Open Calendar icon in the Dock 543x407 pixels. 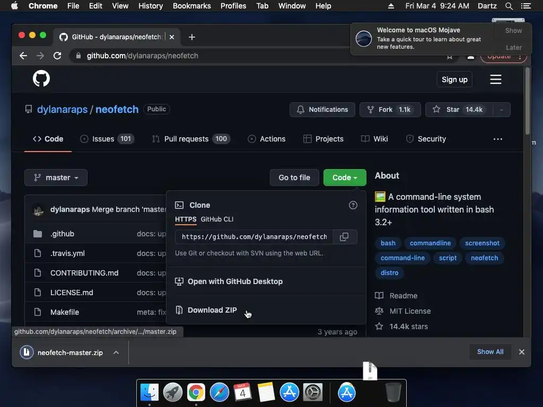(x=242, y=393)
